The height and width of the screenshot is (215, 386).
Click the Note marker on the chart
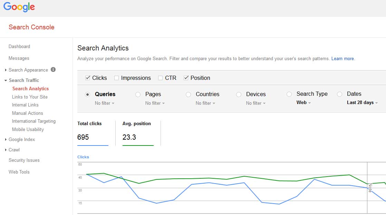369,188
